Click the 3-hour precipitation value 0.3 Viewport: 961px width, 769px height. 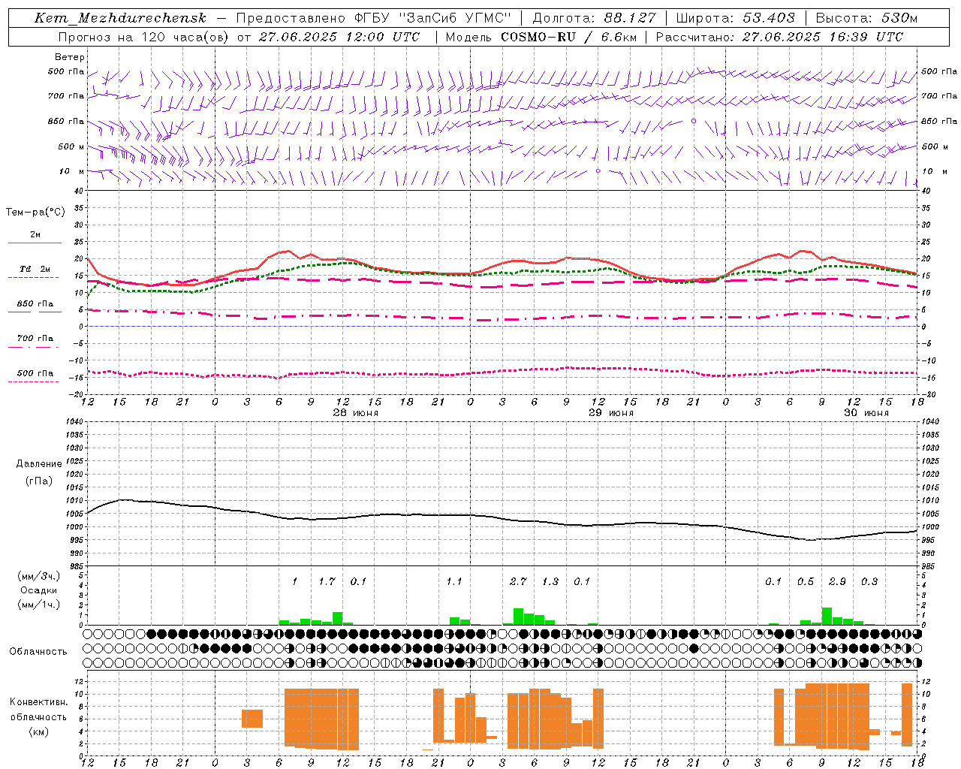point(869,581)
